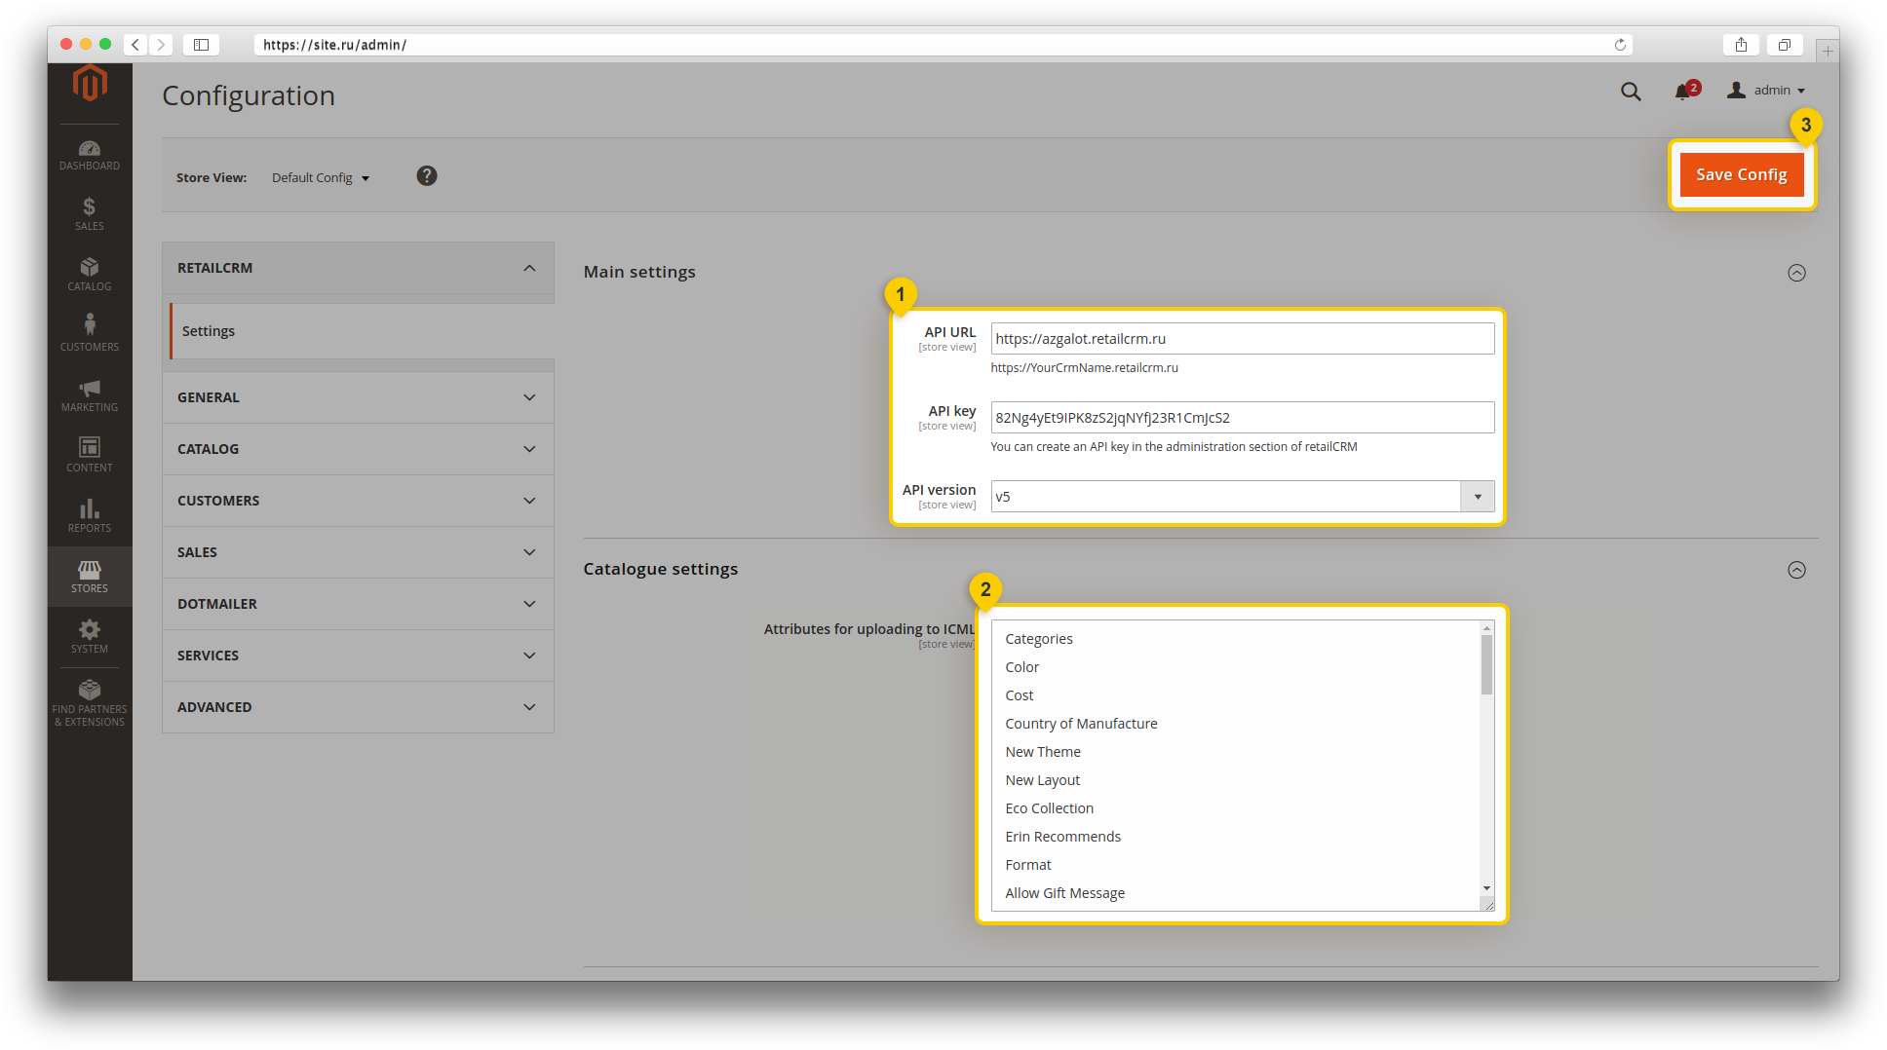
Task: Expand the GENERAL config section
Action: 358,397
